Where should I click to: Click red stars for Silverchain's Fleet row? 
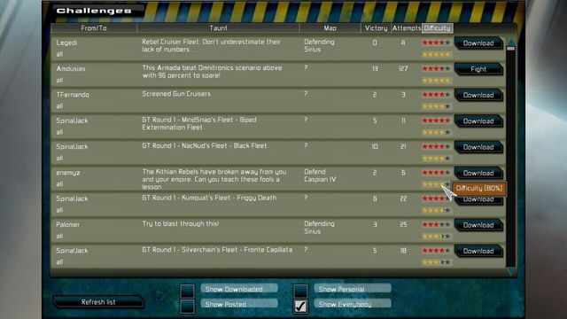(436, 251)
